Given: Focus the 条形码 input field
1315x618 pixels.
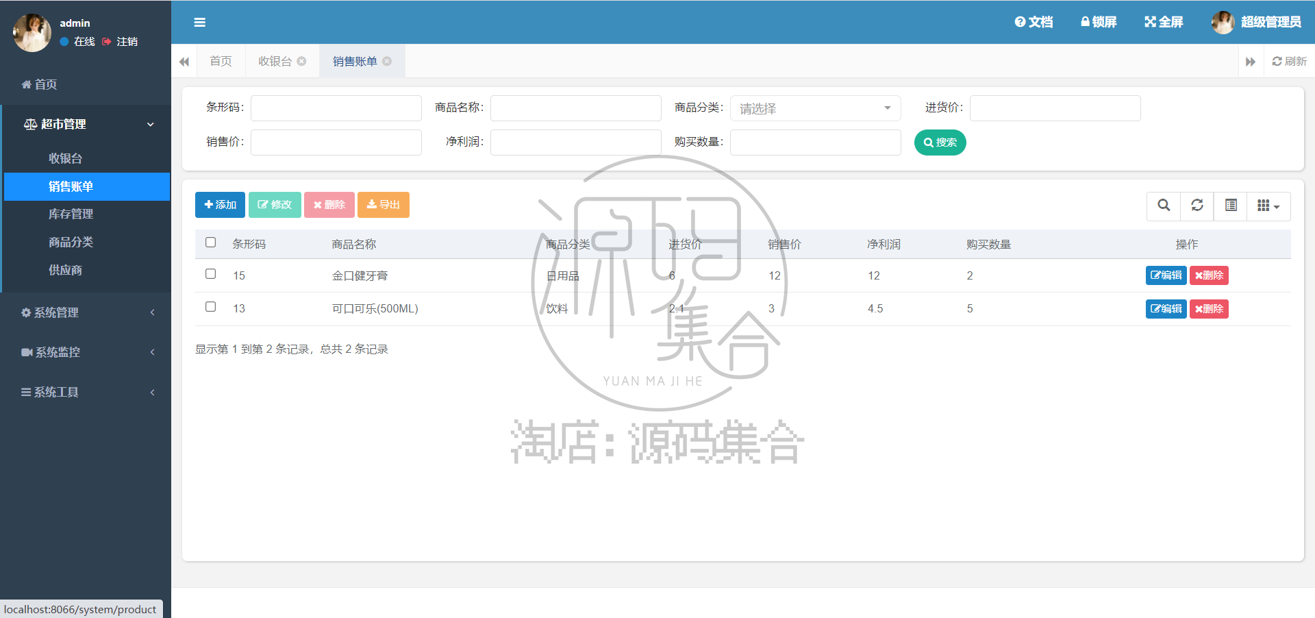Looking at the screenshot, I should [x=336, y=108].
